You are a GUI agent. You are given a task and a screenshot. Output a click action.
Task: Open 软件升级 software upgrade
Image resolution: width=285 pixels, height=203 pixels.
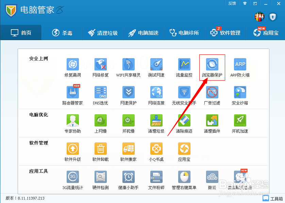click(73, 149)
